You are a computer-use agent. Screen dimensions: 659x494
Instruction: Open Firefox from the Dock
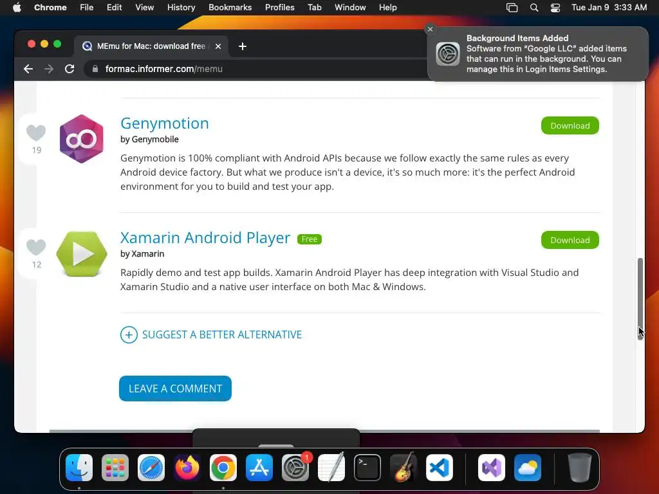pos(187,468)
